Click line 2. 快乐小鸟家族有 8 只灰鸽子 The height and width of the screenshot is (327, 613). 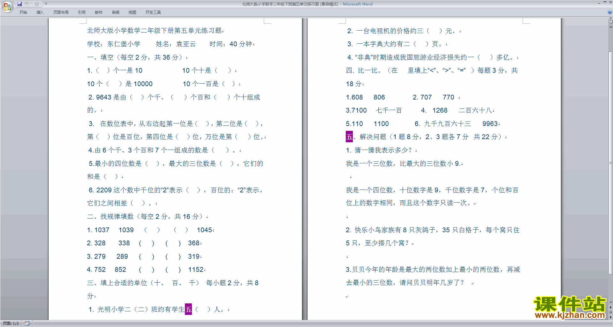click(x=433, y=230)
